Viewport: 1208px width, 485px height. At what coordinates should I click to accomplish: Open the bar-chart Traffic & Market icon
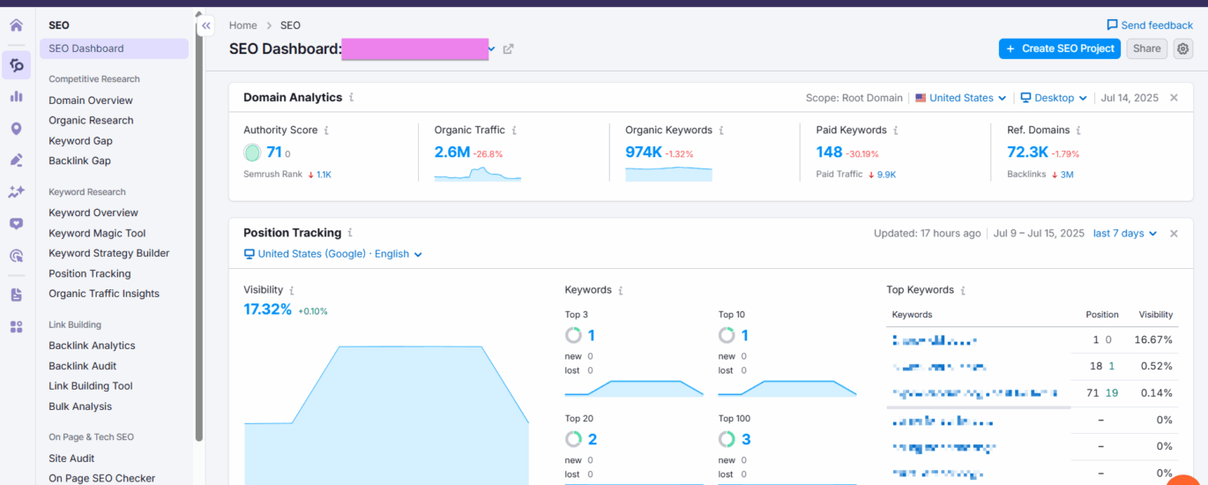pyautogui.click(x=16, y=96)
